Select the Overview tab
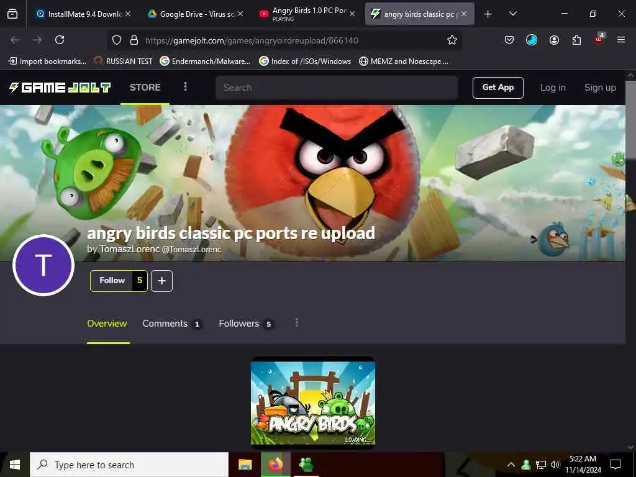Screen dimensions: 636x477 107,324
